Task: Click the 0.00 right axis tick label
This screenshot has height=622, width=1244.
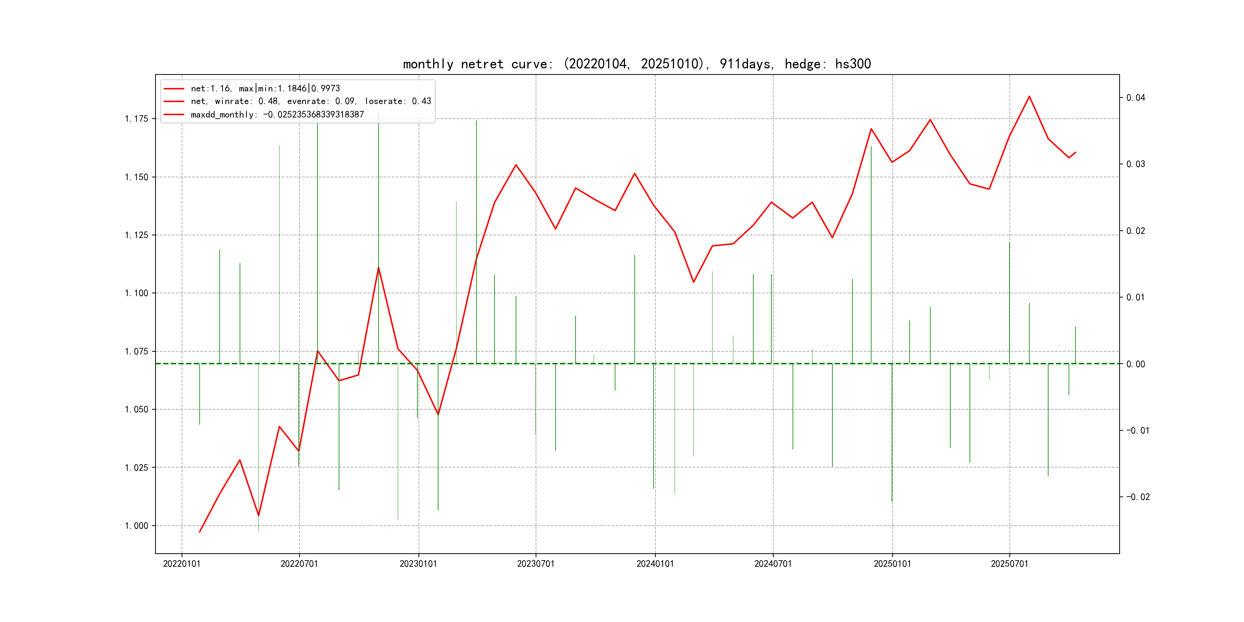Action: (1135, 364)
